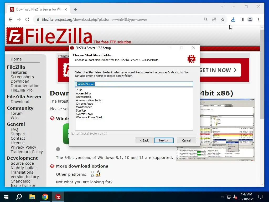The width and height of the screenshot is (269, 202).
Task: Open Chrome's three-dot menu
Action: point(258,19)
